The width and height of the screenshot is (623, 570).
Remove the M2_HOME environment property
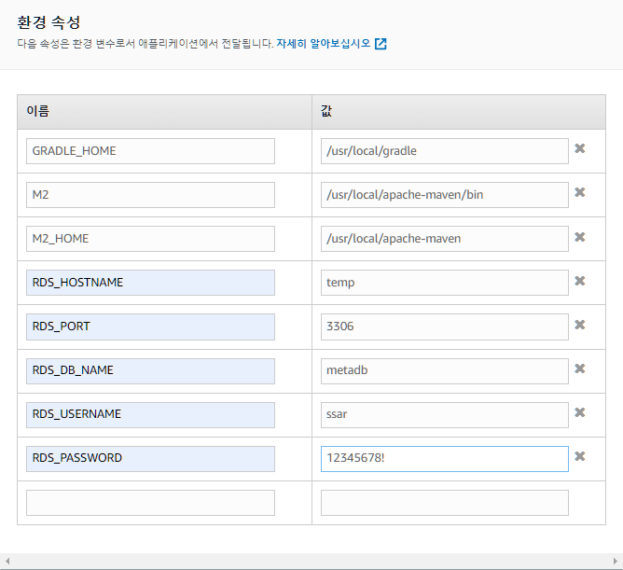coord(580,237)
